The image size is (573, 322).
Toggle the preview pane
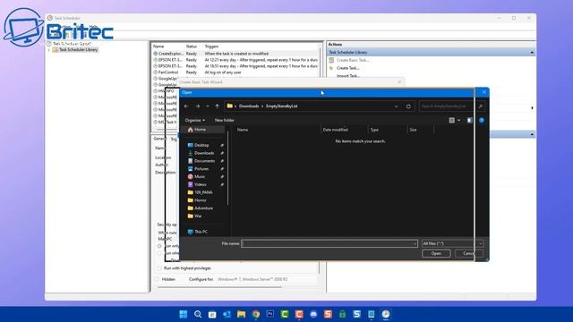pyautogui.click(x=469, y=120)
